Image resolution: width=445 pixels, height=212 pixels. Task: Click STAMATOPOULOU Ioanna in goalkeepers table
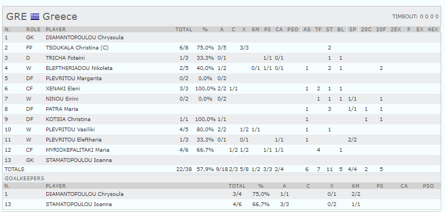tap(79, 204)
